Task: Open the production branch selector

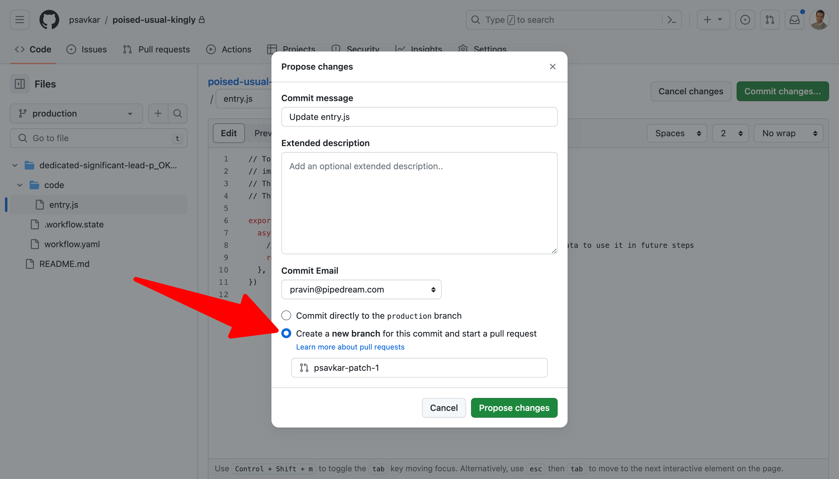Action: pyautogui.click(x=76, y=113)
